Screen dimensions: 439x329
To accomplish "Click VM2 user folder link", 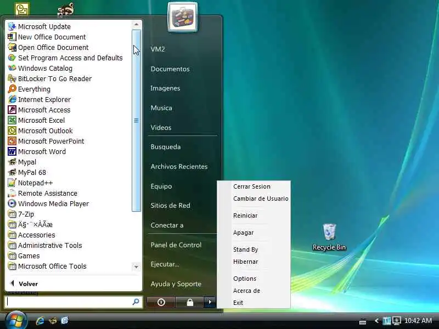I will [157, 49].
